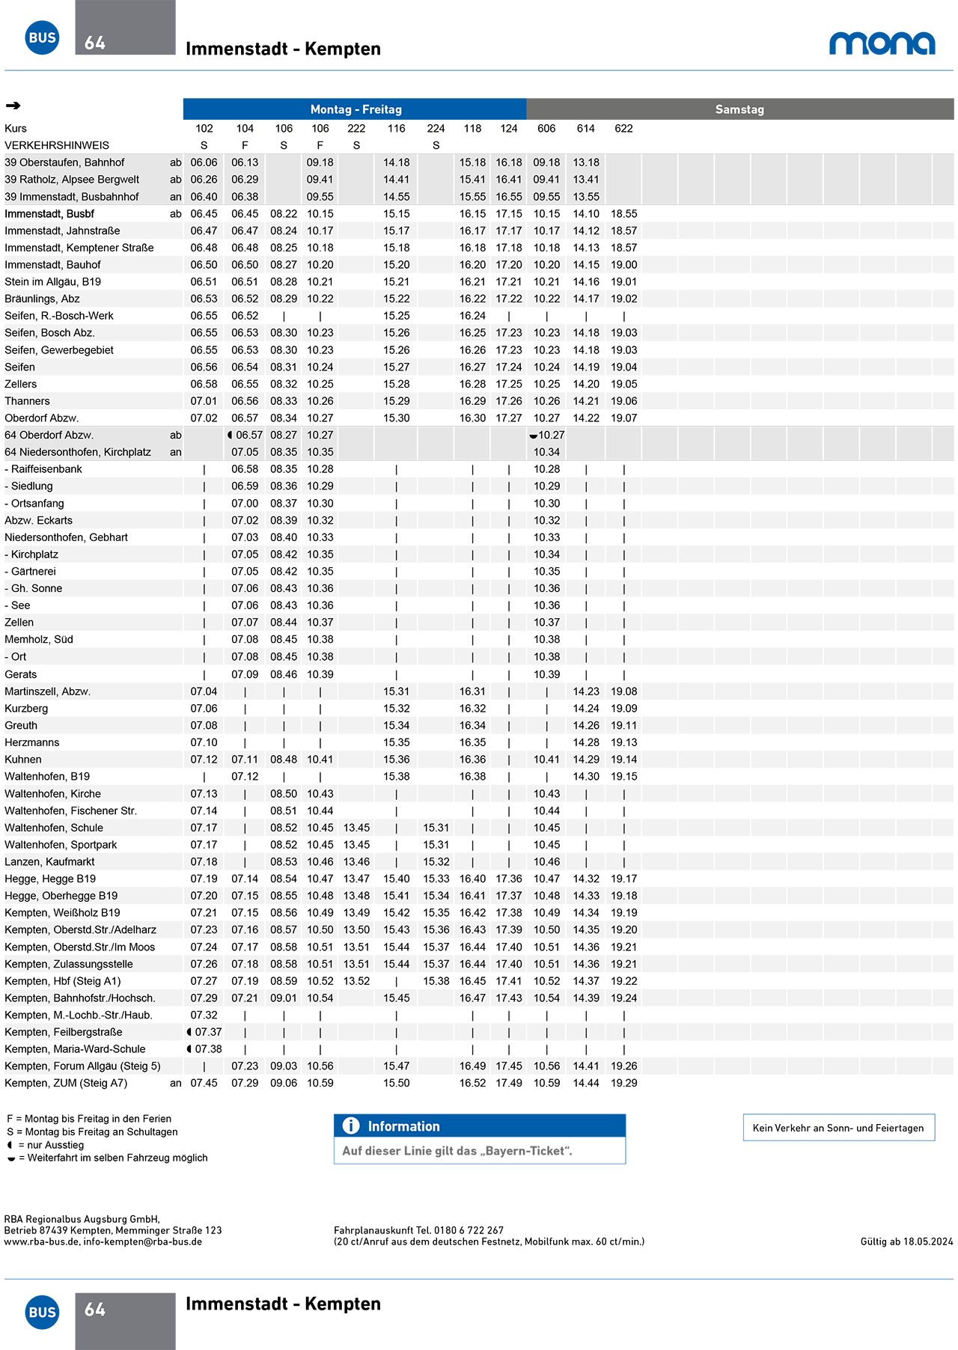This screenshot has width=958, height=1350.
Task: Click Kurs number 118
Action: (472, 129)
